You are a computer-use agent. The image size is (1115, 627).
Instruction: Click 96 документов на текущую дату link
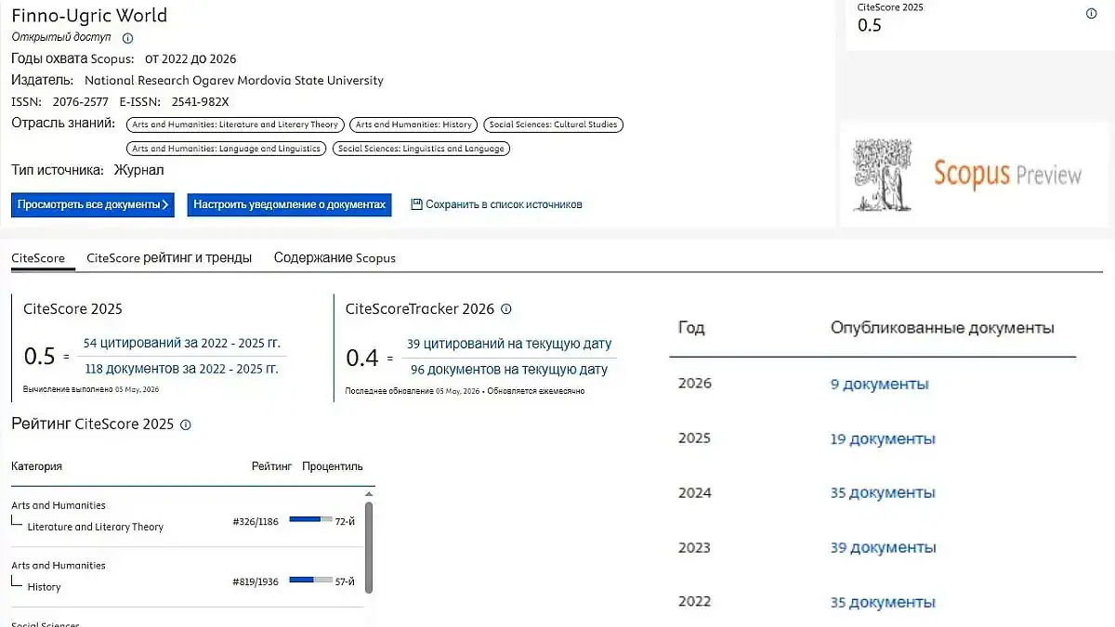click(509, 370)
